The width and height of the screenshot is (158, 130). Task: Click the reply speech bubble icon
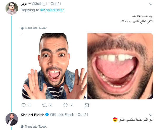[x=24, y=105]
